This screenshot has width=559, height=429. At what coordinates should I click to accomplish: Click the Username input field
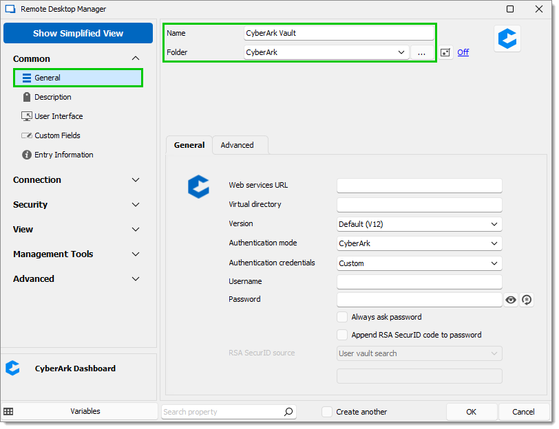(419, 282)
